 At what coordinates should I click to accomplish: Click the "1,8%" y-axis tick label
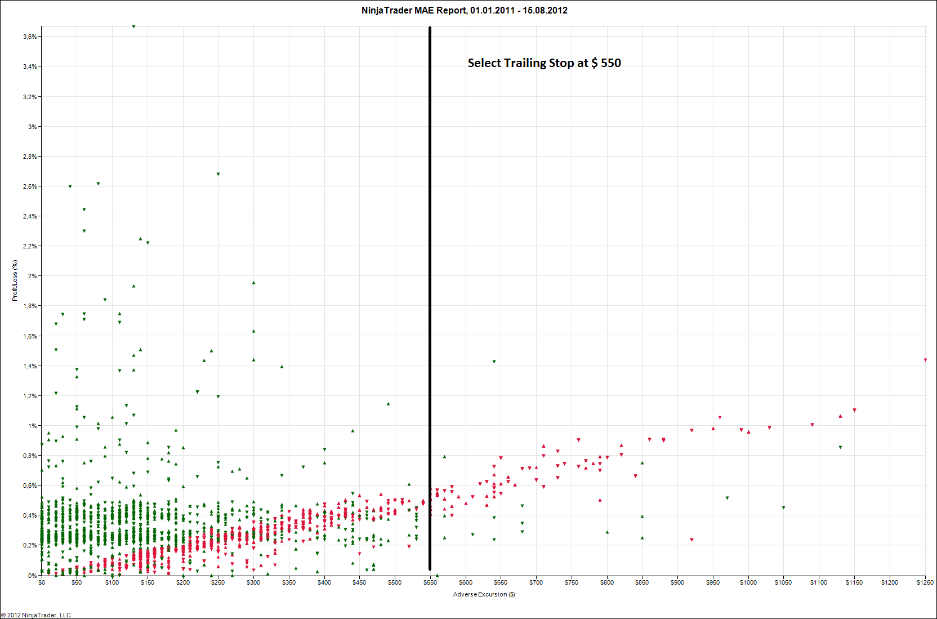click(x=30, y=306)
